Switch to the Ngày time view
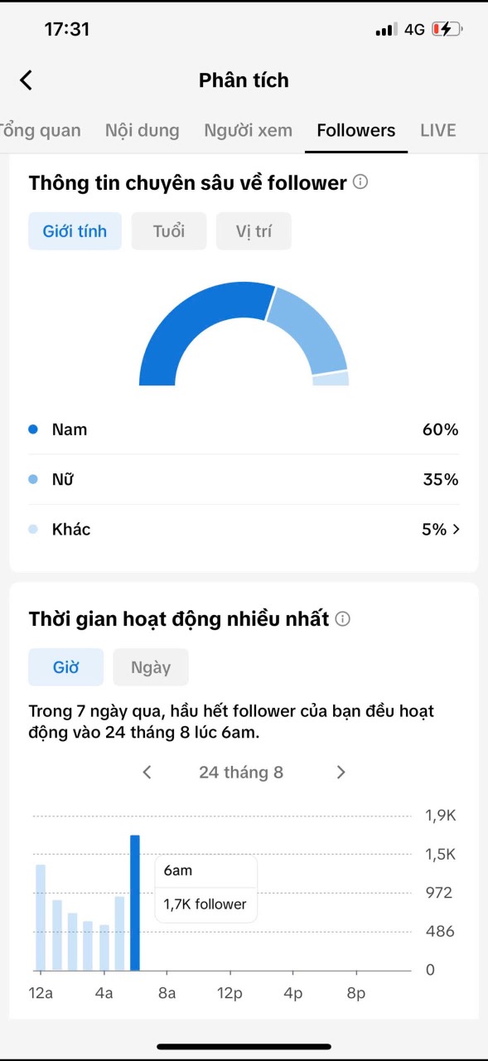Image resolution: width=488 pixels, height=1061 pixels. tap(151, 667)
